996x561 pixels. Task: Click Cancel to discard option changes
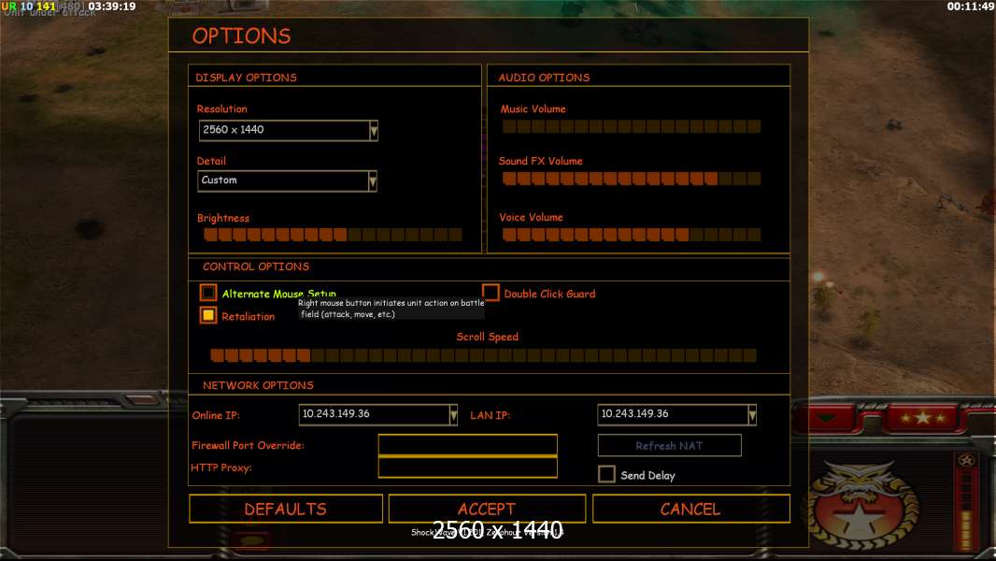point(691,509)
